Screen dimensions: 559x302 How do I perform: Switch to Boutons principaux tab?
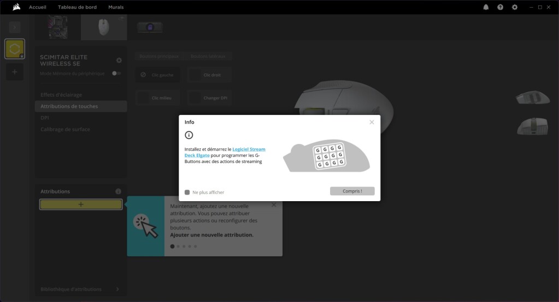click(x=159, y=56)
